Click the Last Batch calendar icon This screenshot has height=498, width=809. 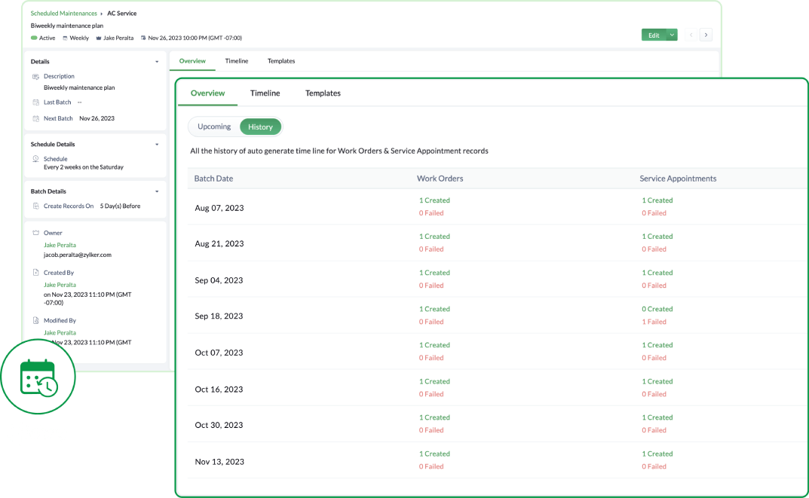(35, 102)
